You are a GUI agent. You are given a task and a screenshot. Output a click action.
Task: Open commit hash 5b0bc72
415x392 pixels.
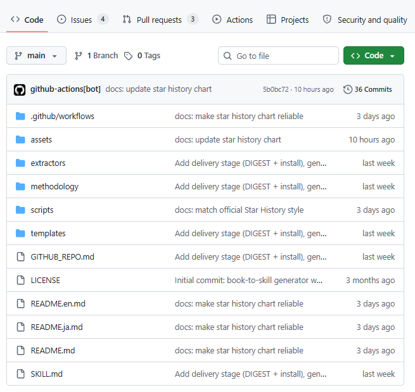pyautogui.click(x=276, y=89)
